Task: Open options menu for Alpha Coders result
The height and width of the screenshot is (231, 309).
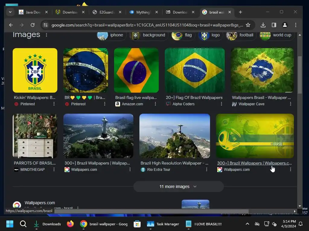Action: [221, 104]
